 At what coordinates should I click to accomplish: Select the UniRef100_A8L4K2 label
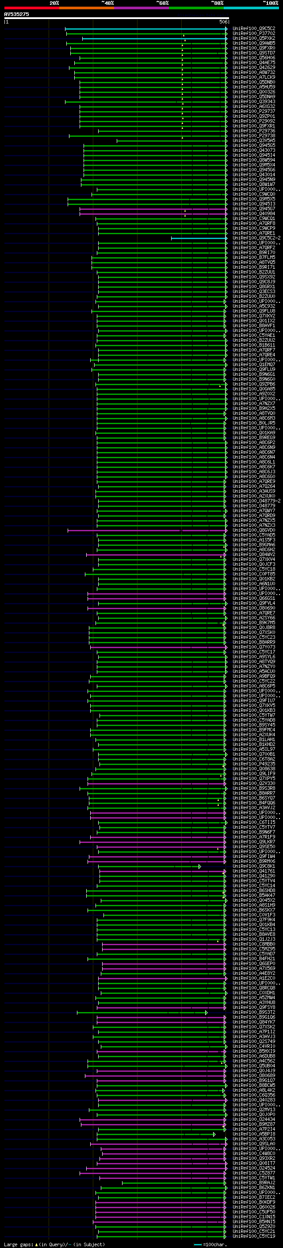[x=254, y=1090]
